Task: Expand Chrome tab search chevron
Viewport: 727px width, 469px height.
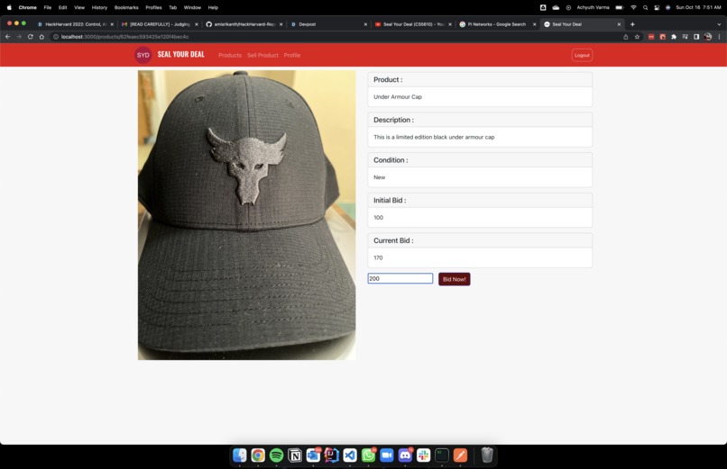Action: (719, 24)
